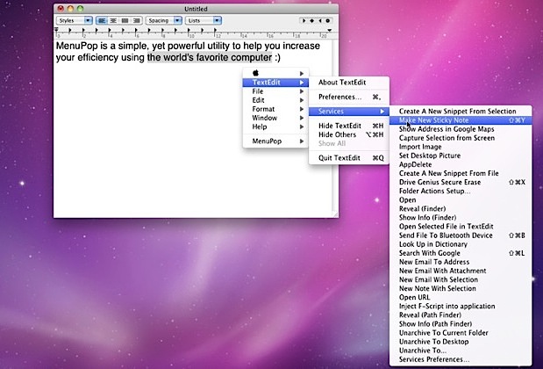Expand the MenuPop submenu
This screenshot has height=369, width=543.
point(275,141)
